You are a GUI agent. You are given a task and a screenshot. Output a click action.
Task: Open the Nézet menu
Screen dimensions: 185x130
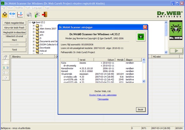(x=10, y=8)
